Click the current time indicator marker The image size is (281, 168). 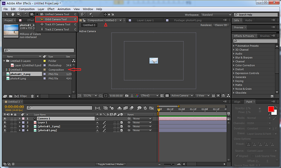point(158,109)
